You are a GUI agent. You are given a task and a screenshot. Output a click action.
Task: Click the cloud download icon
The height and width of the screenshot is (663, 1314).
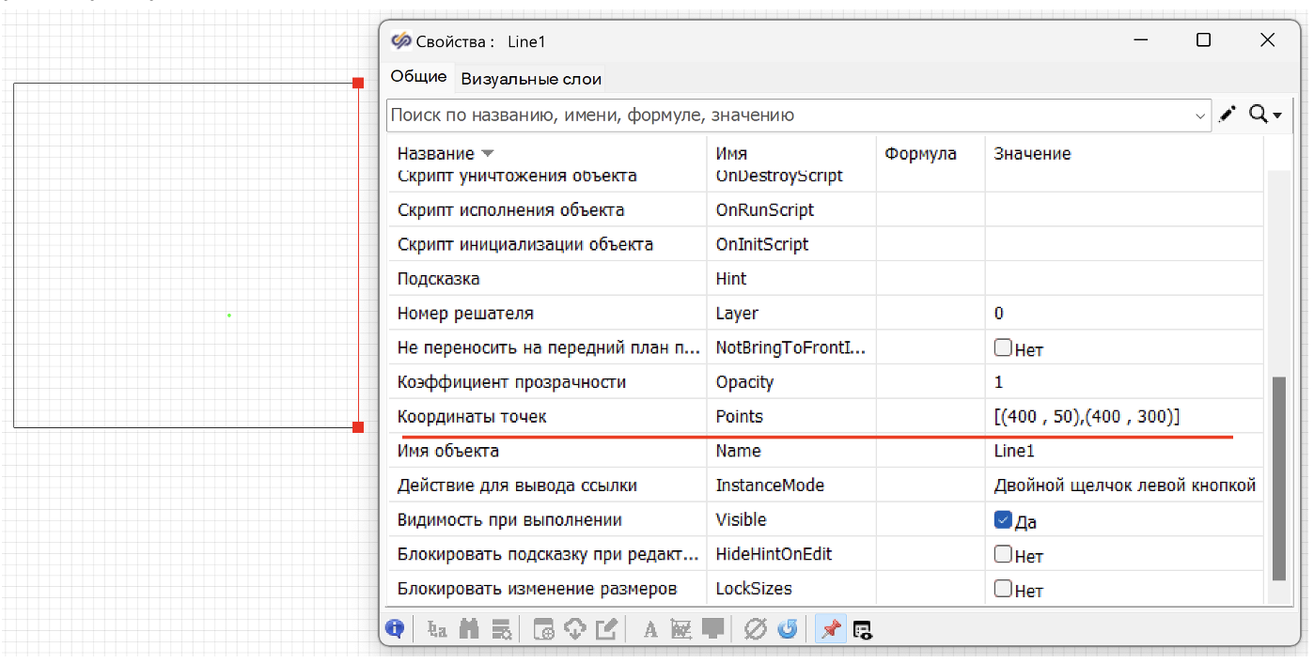[575, 628]
